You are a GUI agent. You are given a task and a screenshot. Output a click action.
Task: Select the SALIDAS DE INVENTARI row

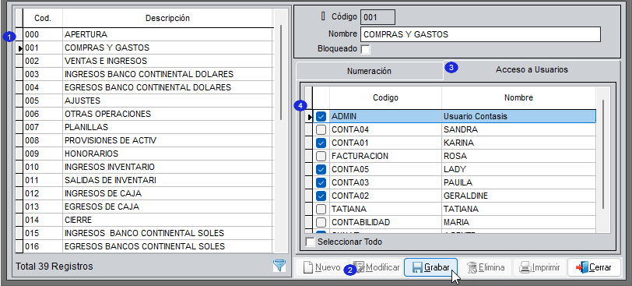[148, 180]
